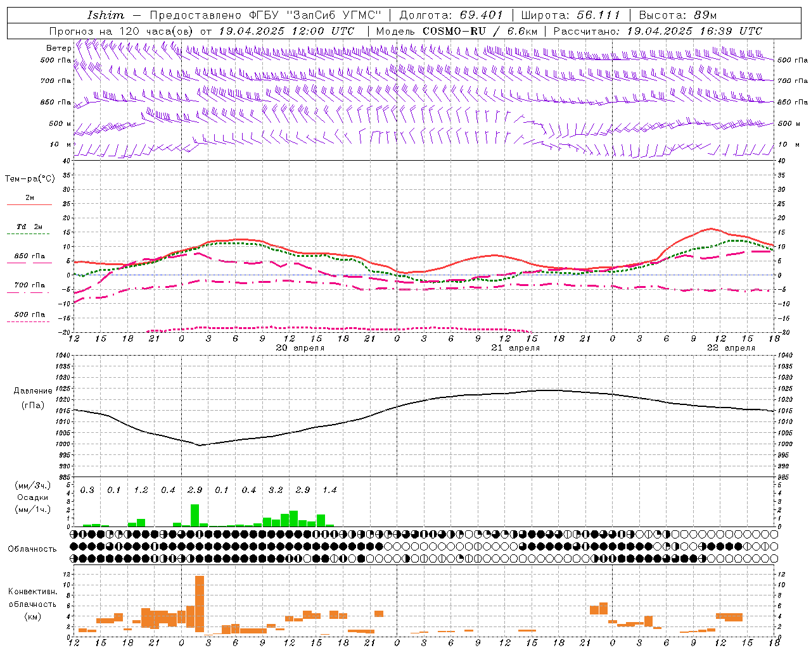Click the tallest green precipitation bar

pos(195,515)
